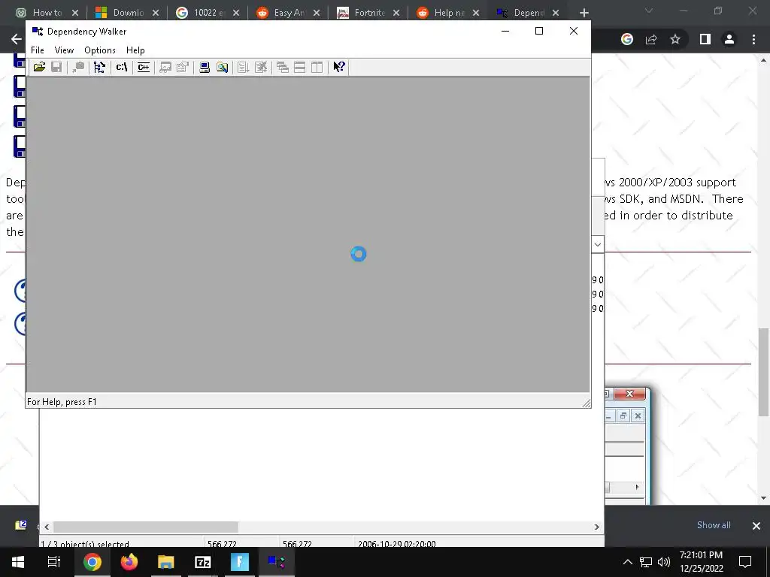This screenshot has height=577, width=770.
Task: Click the Firefox taskbar icon
Action: point(129,562)
